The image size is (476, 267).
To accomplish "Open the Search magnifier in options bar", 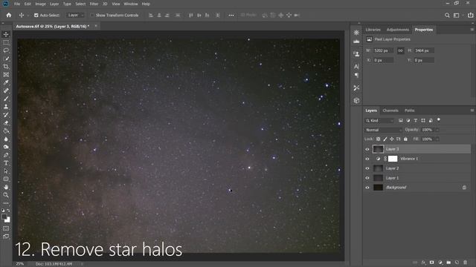I will (x=447, y=15).
